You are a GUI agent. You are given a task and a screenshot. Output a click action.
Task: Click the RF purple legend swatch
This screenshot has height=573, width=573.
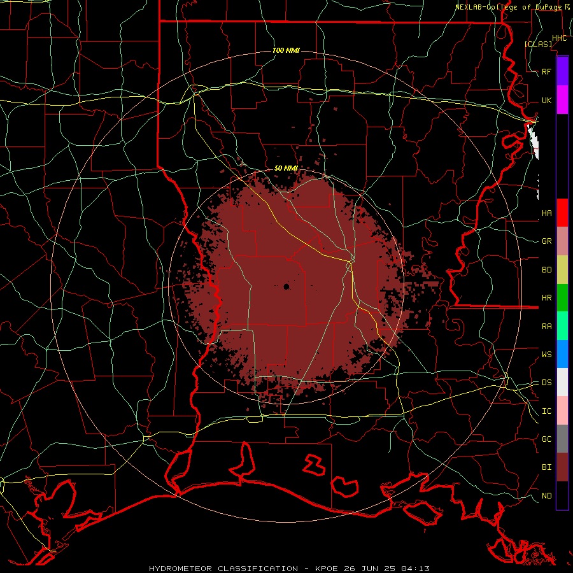[x=562, y=71]
